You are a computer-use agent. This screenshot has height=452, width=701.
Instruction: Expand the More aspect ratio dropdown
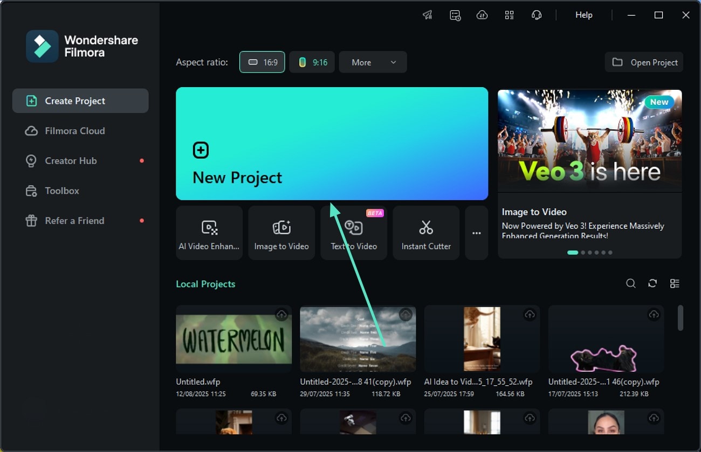click(x=373, y=62)
